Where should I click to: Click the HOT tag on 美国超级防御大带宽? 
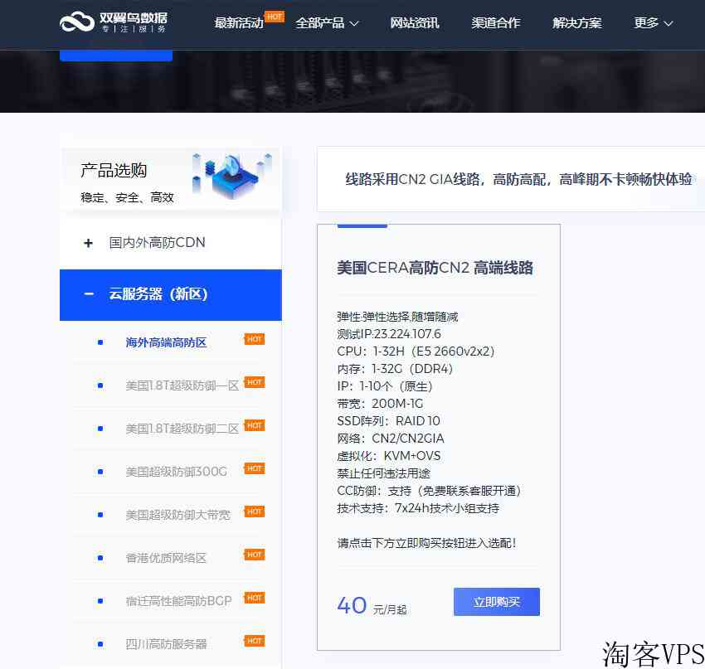255,511
